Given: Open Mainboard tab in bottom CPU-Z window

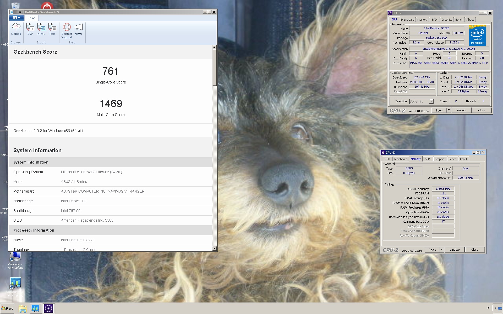Looking at the screenshot, I should pyautogui.click(x=401, y=159).
